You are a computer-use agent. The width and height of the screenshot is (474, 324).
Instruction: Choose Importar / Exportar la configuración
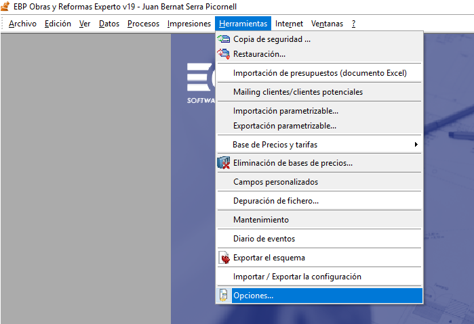[319, 277]
